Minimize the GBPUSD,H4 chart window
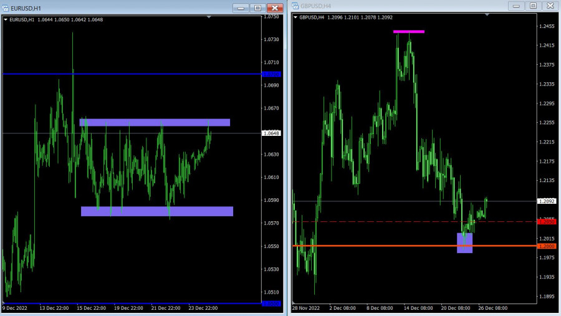The image size is (561, 316). pos(516,6)
